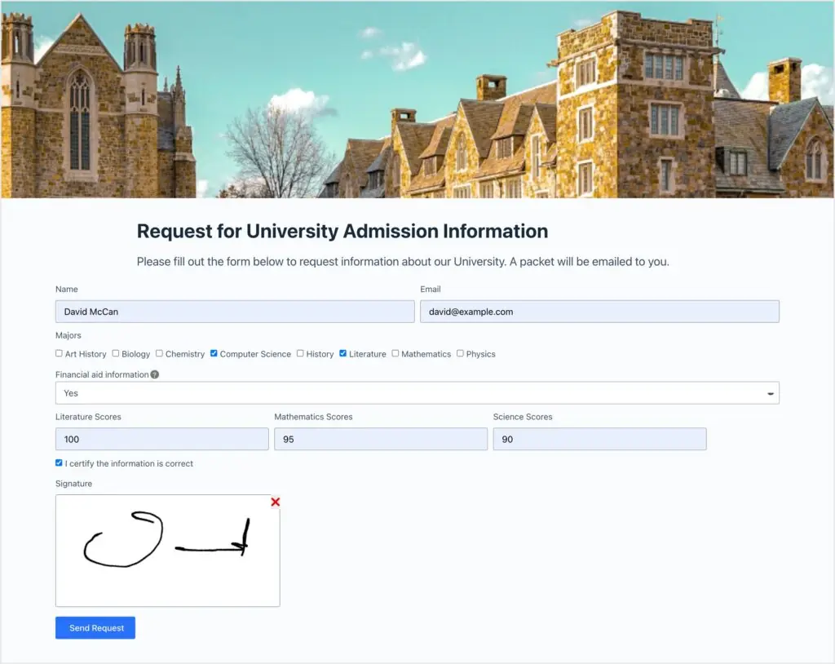Focus the Email input field
The height and width of the screenshot is (664, 835).
point(599,312)
